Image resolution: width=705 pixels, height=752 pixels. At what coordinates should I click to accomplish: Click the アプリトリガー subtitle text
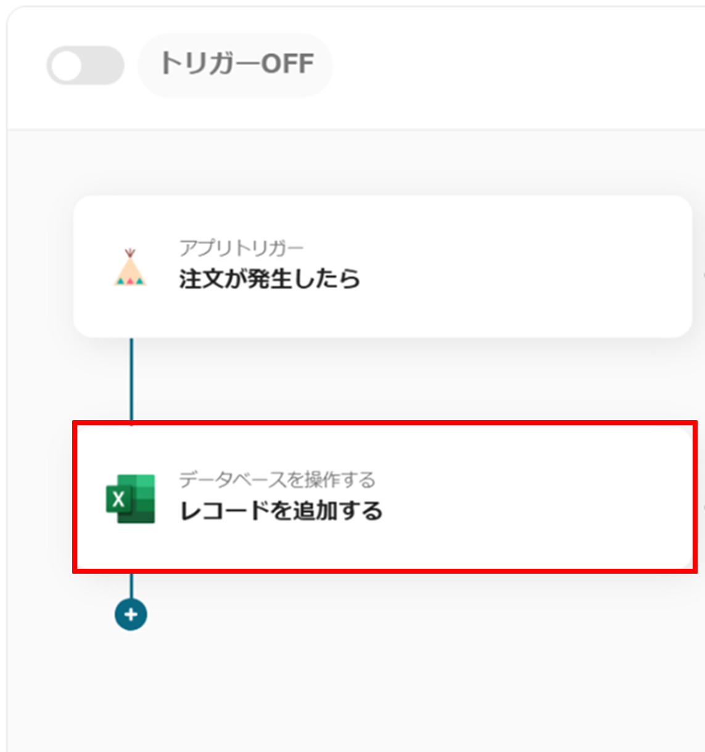click(241, 248)
